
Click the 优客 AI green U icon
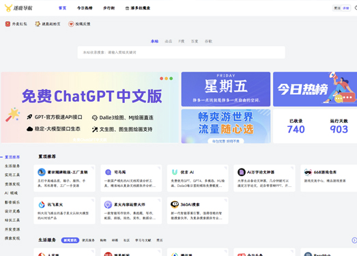point(175,172)
